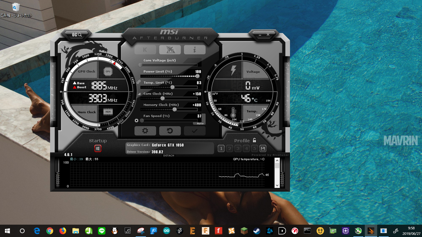Click the GPU chip icon in the clock gauge
Screen dimensions: 422x237
point(107,71)
